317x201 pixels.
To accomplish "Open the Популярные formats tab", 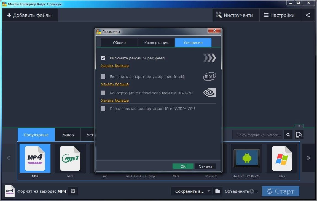I will (36, 135).
